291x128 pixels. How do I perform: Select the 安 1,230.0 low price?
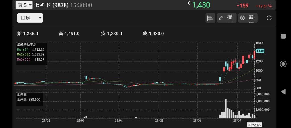click(x=112, y=34)
